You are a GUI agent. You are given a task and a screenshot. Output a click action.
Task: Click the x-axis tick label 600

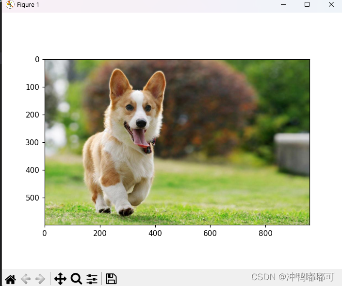click(210, 233)
